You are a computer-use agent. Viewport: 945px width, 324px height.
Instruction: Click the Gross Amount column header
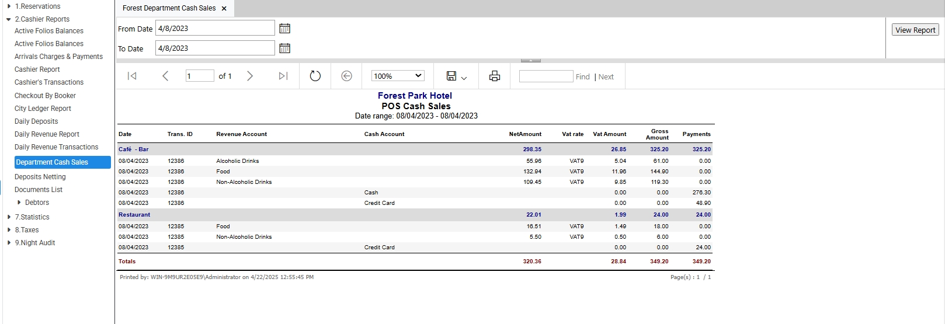(658, 134)
